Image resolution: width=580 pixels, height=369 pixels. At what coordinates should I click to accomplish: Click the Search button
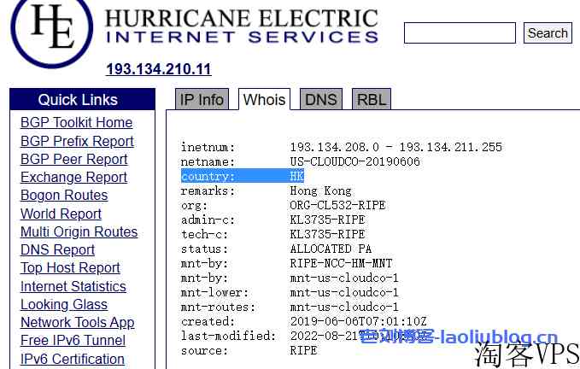tap(548, 33)
